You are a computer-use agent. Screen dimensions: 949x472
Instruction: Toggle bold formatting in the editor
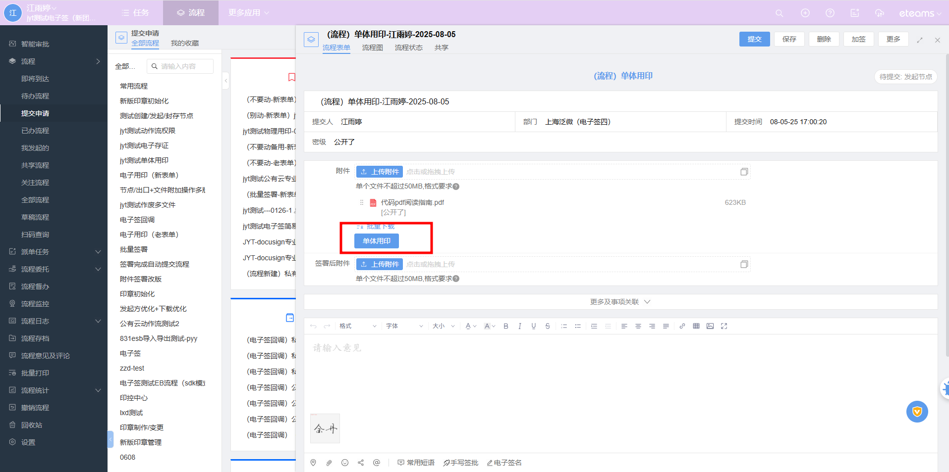[506, 326]
